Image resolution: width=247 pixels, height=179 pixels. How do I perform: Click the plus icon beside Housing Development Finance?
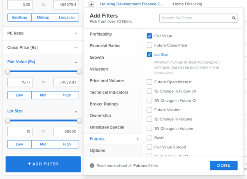coord(91,4)
